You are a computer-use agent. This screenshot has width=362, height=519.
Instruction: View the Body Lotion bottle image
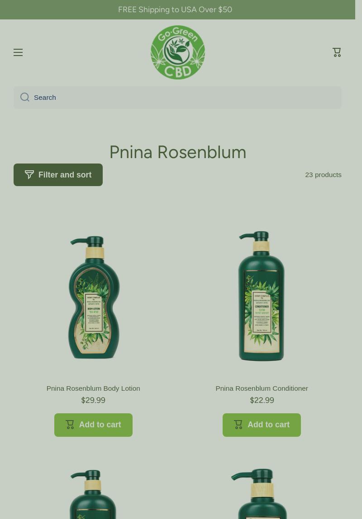click(x=94, y=297)
